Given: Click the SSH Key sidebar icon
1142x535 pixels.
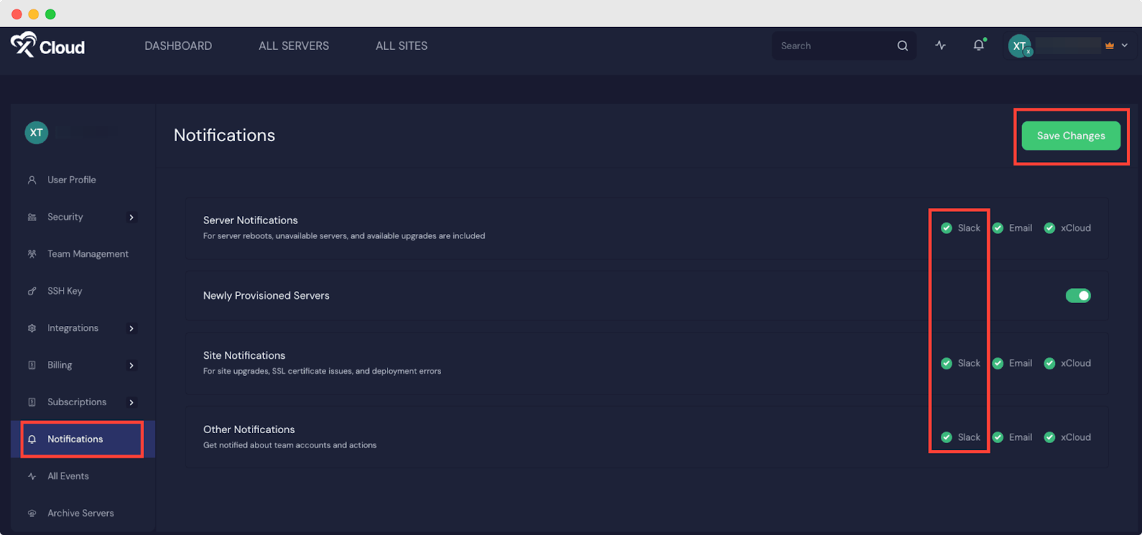Looking at the screenshot, I should tap(31, 291).
